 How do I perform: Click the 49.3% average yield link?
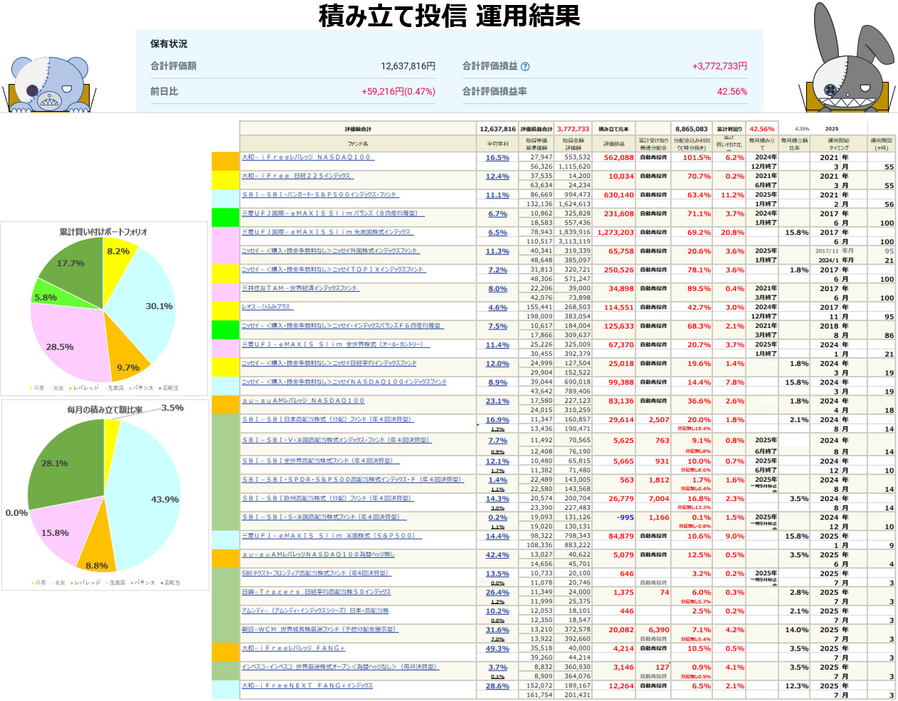[497, 648]
